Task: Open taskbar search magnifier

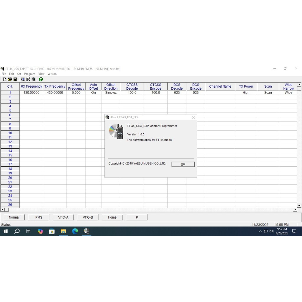Action: click(17, 231)
